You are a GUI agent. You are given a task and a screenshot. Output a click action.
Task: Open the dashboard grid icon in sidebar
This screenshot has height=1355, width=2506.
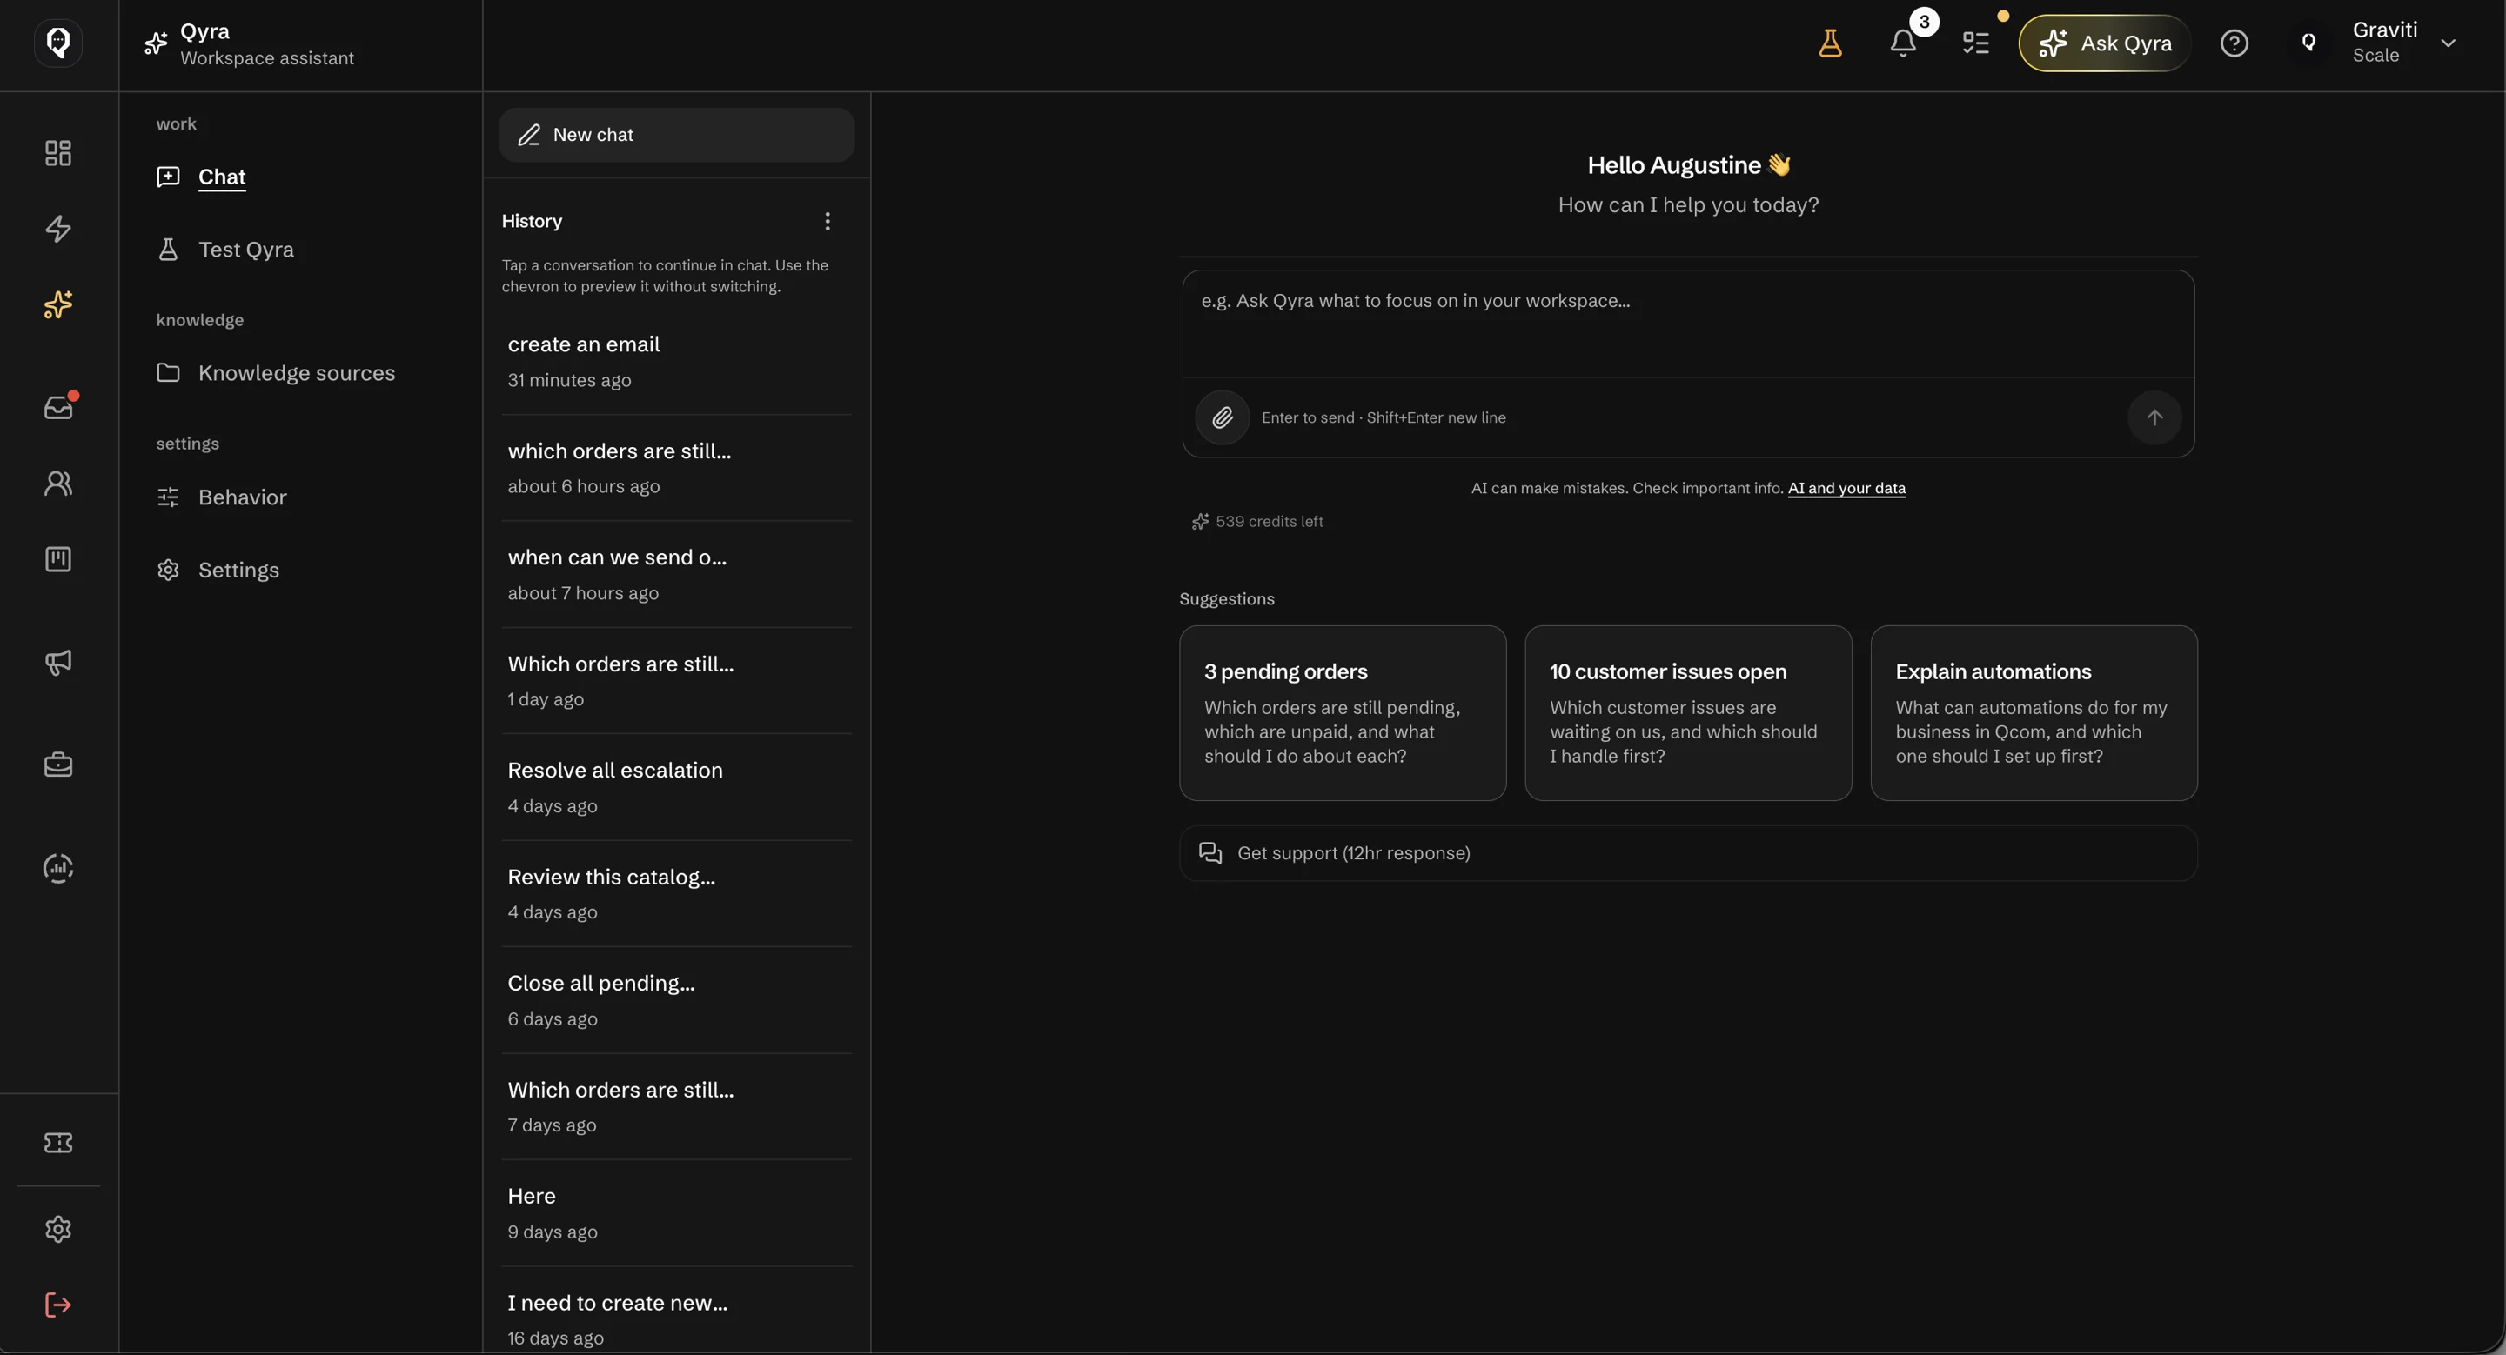[x=58, y=152]
